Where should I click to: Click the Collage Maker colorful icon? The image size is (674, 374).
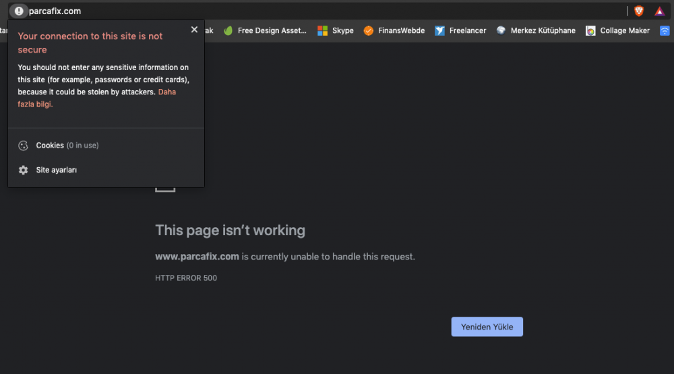click(x=590, y=30)
